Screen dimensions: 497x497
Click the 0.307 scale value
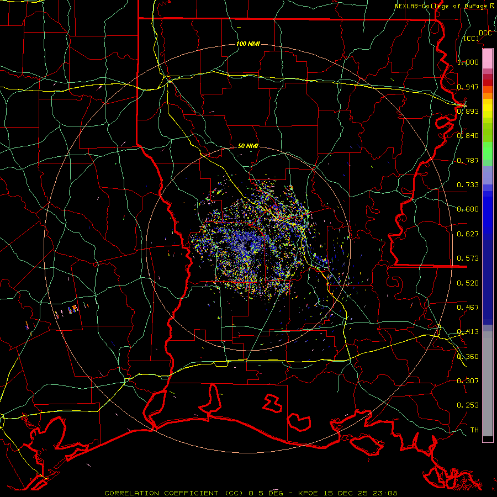[468, 381]
